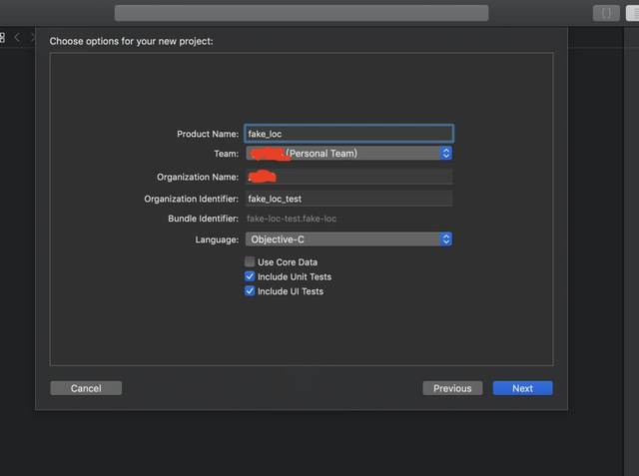Image resolution: width=639 pixels, height=476 pixels.
Task: Cancel the new project dialog
Action: [x=86, y=388]
